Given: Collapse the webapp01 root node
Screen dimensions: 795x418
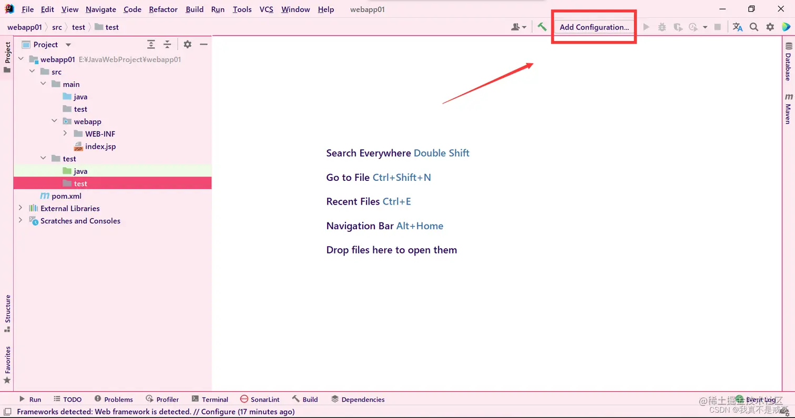Looking at the screenshot, I should click(21, 59).
